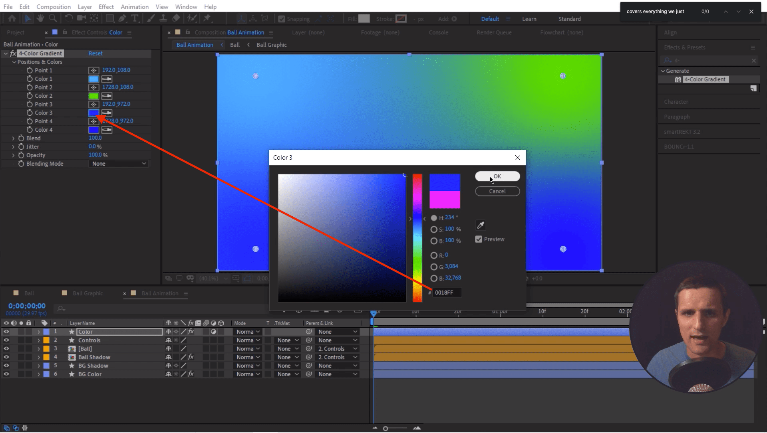The height and width of the screenshot is (433, 767).
Task: Select the Rectangle shape tool
Action: click(x=110, y=18)
